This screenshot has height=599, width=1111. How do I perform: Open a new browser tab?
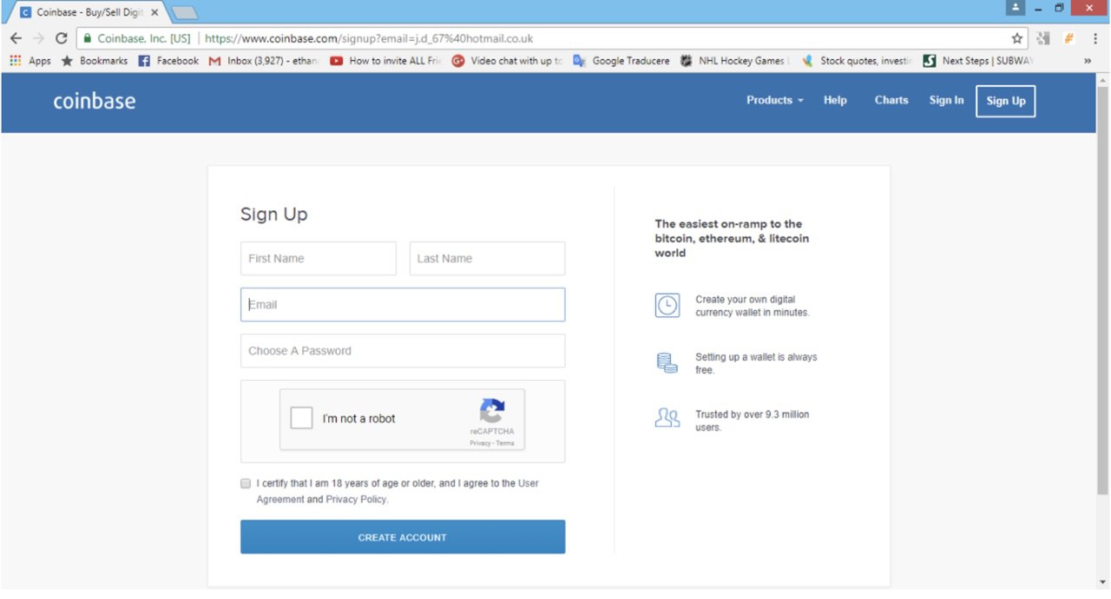click(185, 12)
